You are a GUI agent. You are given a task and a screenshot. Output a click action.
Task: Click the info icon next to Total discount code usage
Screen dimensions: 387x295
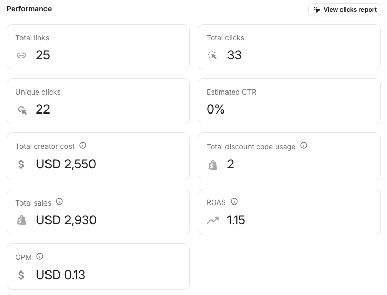(x=304, y=145)
